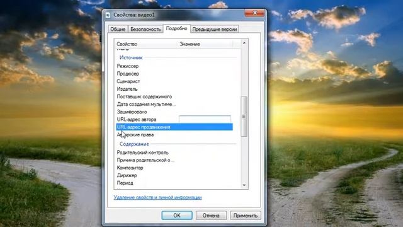This screenshot has width=403, height=227.
Task: Select the Авторские права row
Action: (174, 134)
